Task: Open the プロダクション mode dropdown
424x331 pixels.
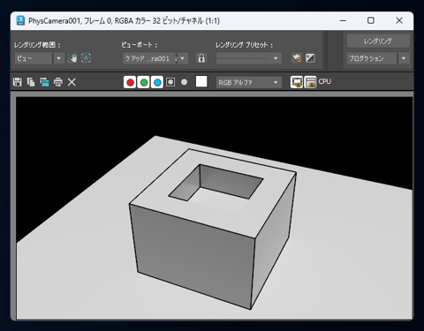Action: pos(378,58)
